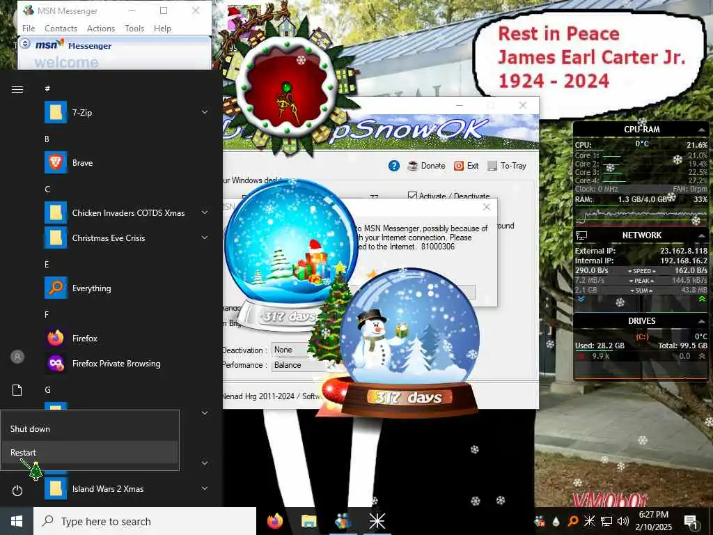
Task: Click the Windows Start button
Action: click(x=17, y=521)
